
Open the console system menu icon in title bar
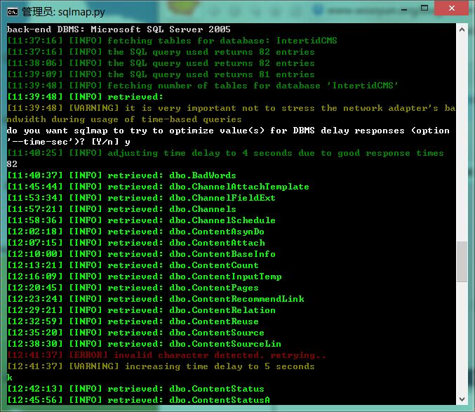[13, 12]
